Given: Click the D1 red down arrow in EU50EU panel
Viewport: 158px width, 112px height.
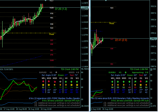Looking at the screenshot, I should (x=141, y=81).
